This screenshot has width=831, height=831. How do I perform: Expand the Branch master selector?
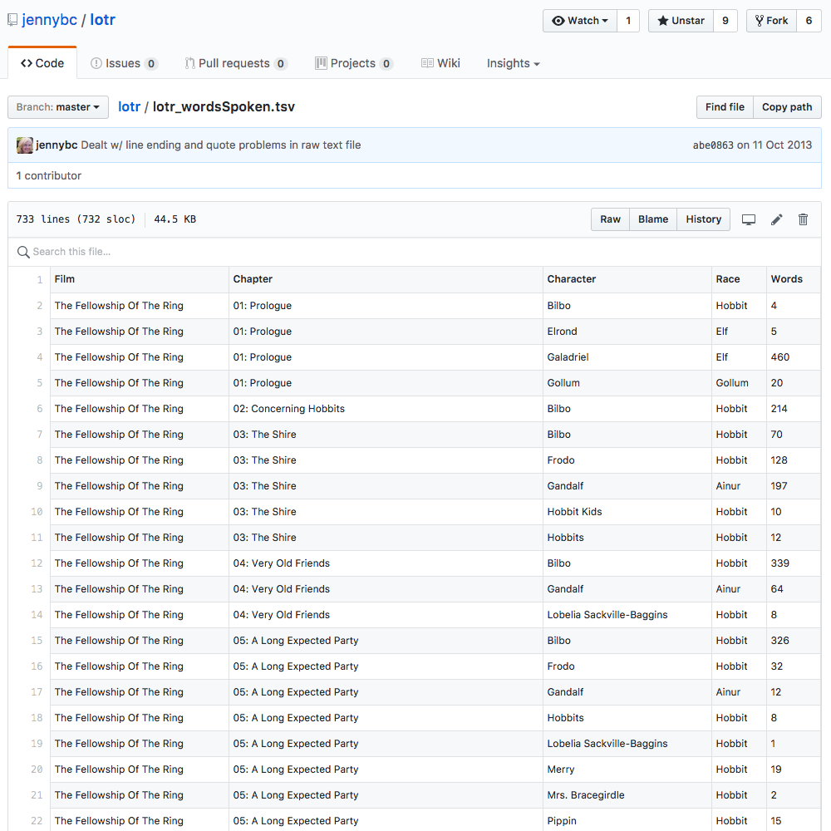[58, 107]
